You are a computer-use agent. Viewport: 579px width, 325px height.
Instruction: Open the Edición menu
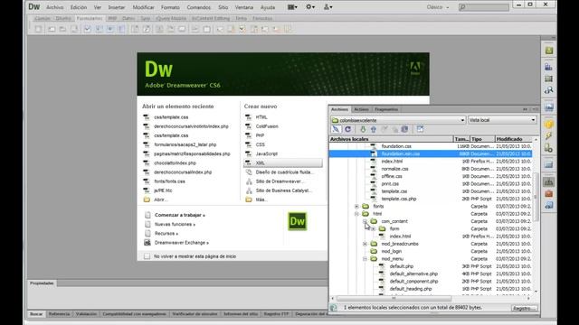pyautogui.click(x=79, y=7)
